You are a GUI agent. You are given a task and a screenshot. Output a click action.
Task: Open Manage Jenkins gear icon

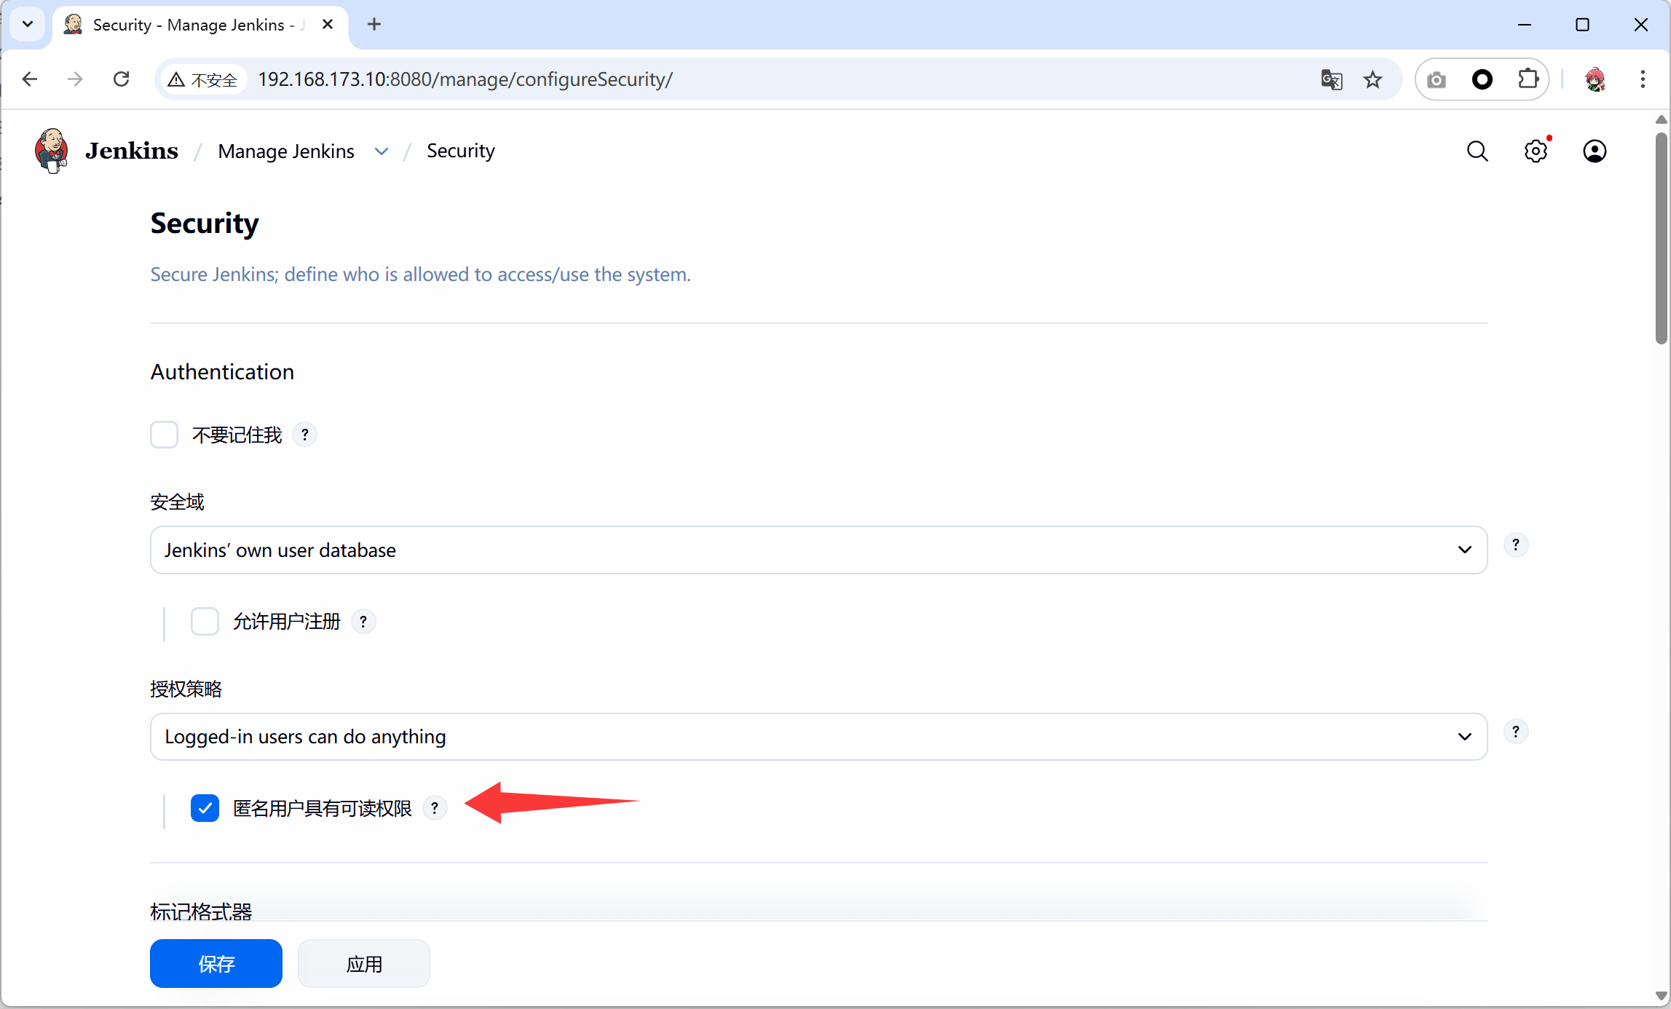[1536, 151]
